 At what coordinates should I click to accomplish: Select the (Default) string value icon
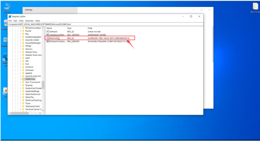click(x=48, y=32)
